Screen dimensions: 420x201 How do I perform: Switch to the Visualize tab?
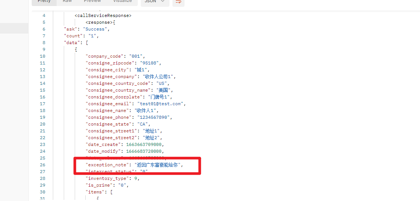click(x=122, y=2)
